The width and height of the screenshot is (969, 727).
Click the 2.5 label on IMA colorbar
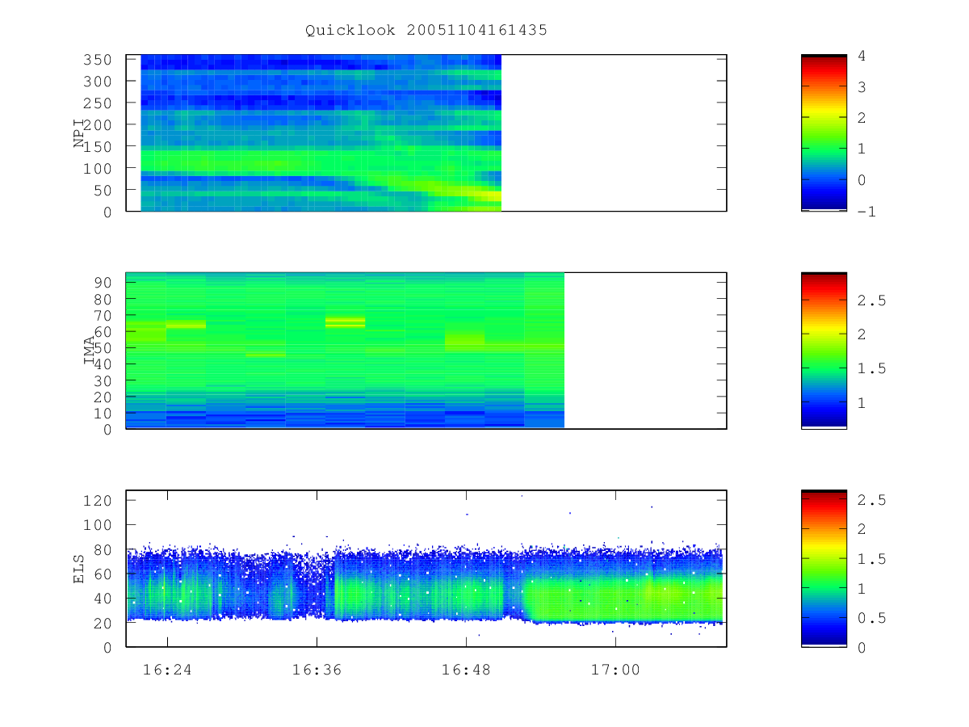pyautogui.click(x=870, y=300)
